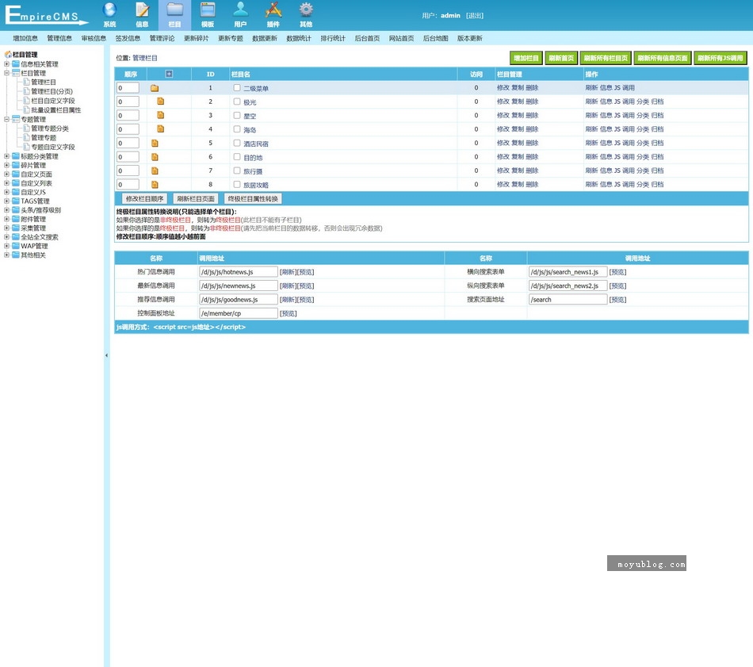Focus the /d/js/js/hotnews.js address field
The width and height of the screenshot is (753, 667).
coord(239,272)
